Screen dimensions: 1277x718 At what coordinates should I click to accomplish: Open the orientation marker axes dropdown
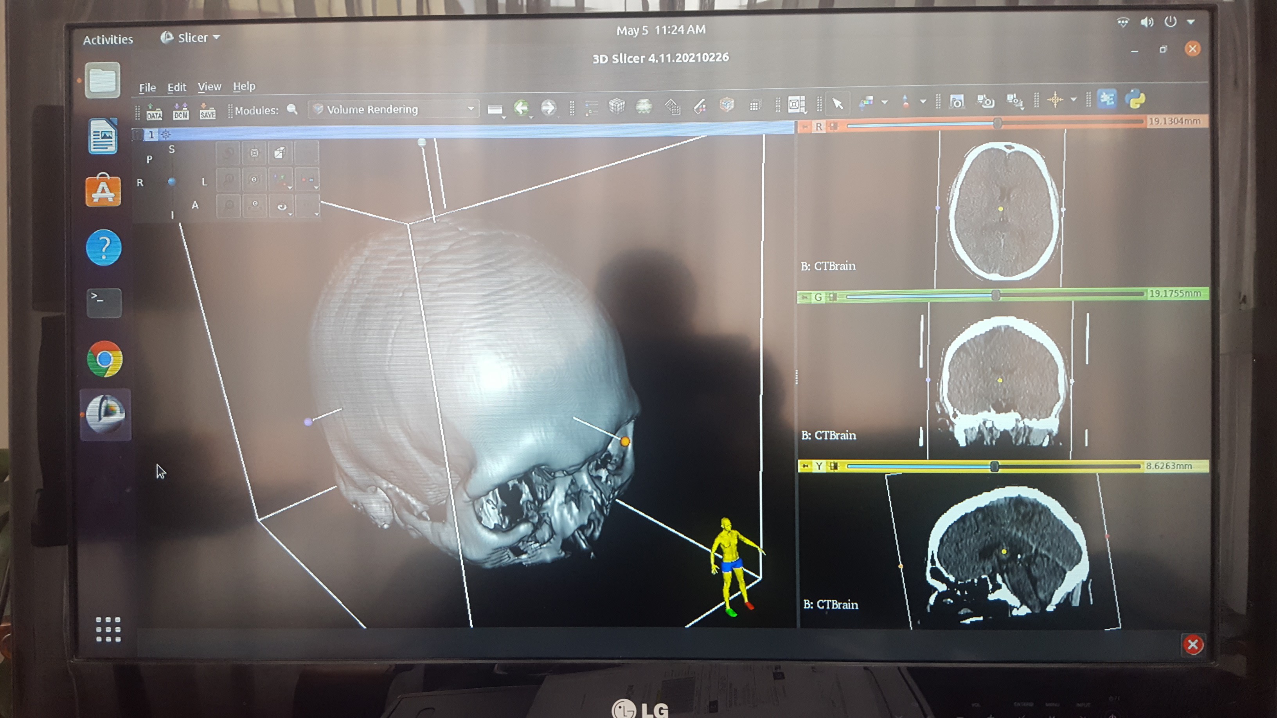281,179
